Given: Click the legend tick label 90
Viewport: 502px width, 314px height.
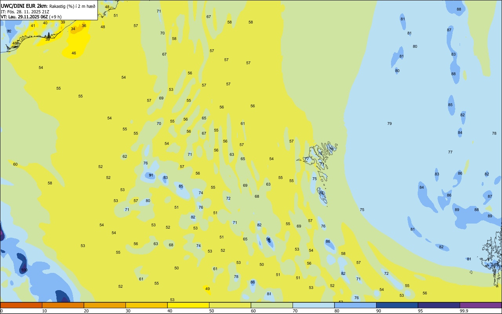Looking at the screenshot, I should (x=379, y=311).
